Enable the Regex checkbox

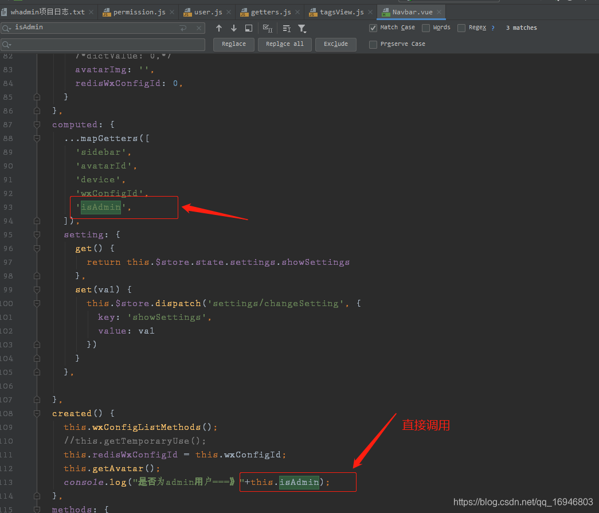pyautogui.click(x=461, y=27)
